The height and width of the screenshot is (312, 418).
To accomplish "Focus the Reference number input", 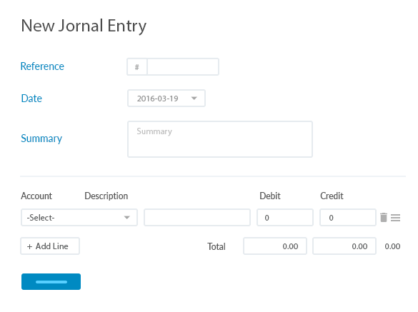I will point(183,67).
